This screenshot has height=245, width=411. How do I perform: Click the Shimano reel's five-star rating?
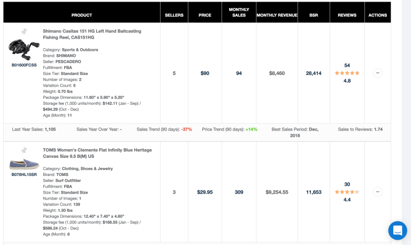click(x=347, y=73)
